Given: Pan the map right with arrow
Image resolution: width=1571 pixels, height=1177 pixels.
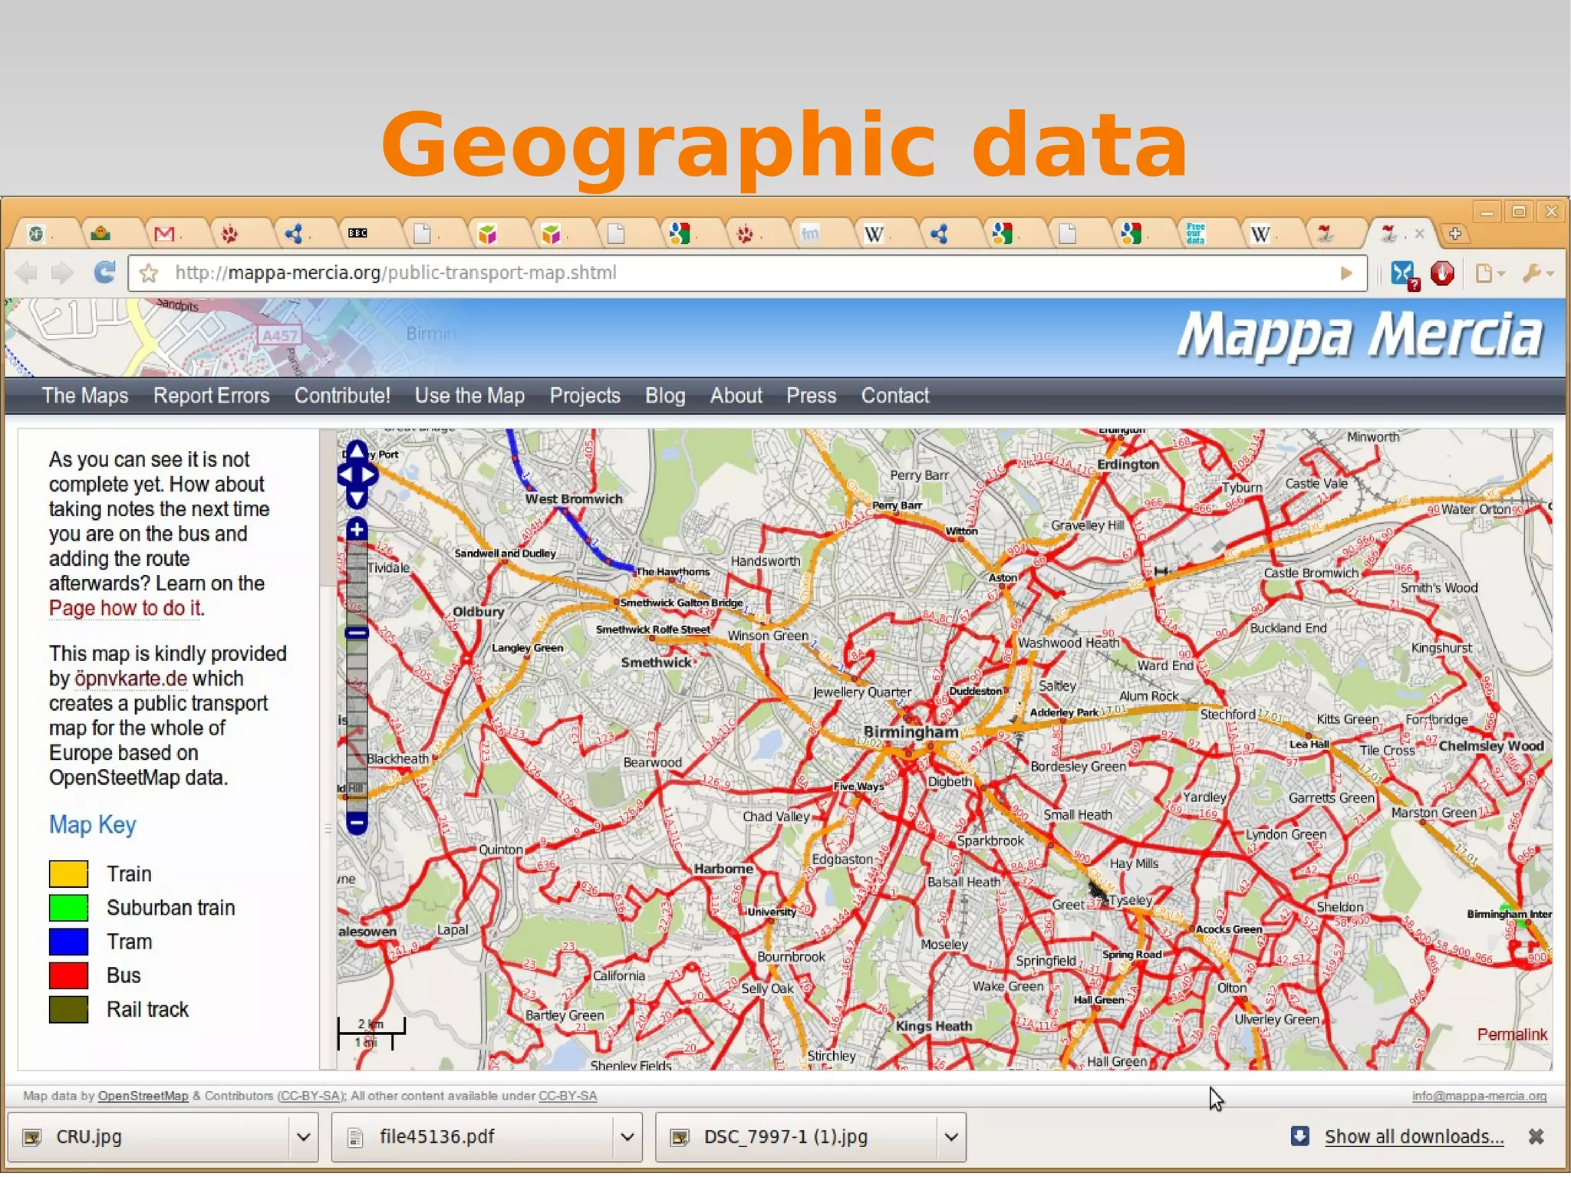Looking at the screenshot, I should click(369, 475).
